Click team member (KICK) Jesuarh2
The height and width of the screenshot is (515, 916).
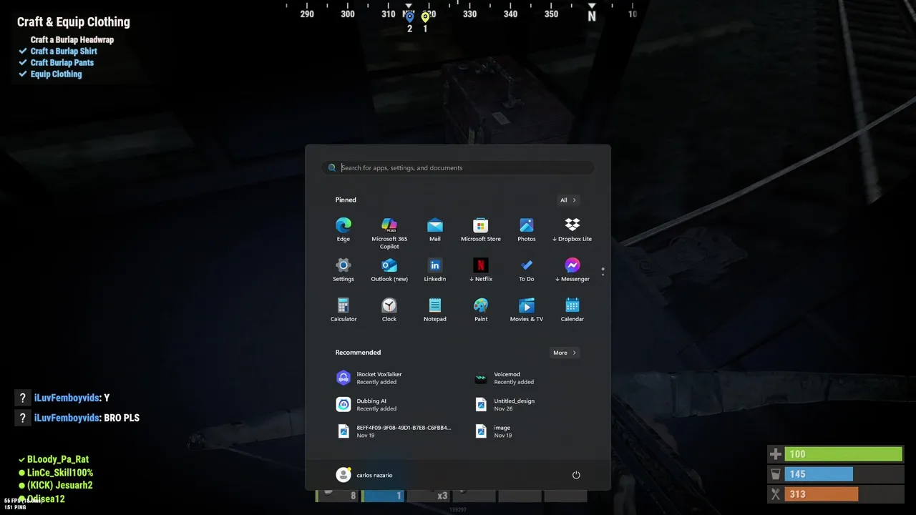59,486
